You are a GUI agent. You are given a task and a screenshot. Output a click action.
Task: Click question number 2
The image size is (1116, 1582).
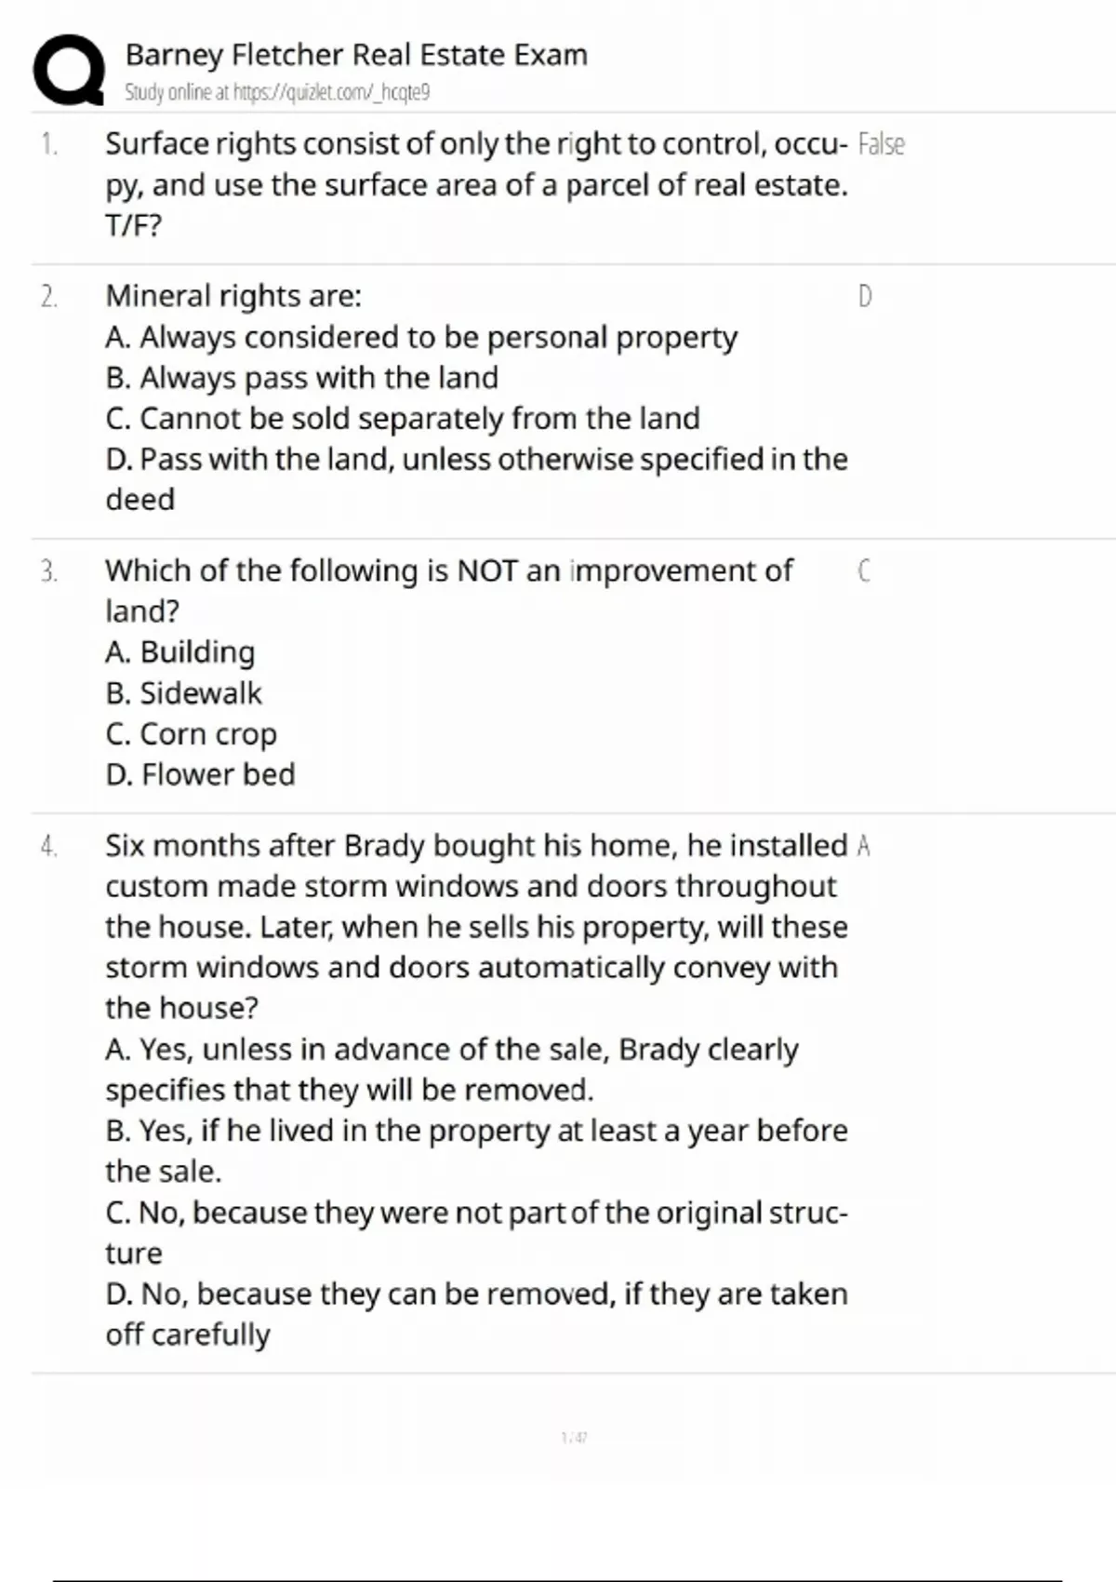tap(48, 296)
